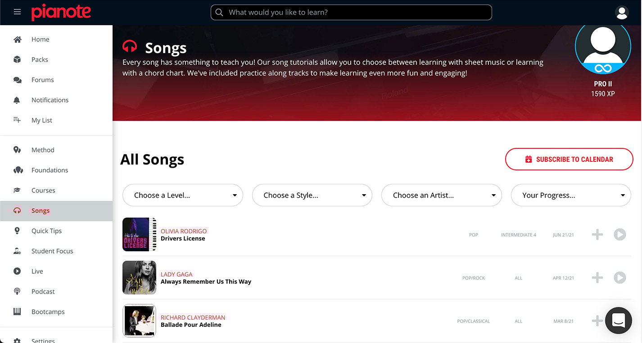Open the Your Progress dropdown

(x=570, y=195)
